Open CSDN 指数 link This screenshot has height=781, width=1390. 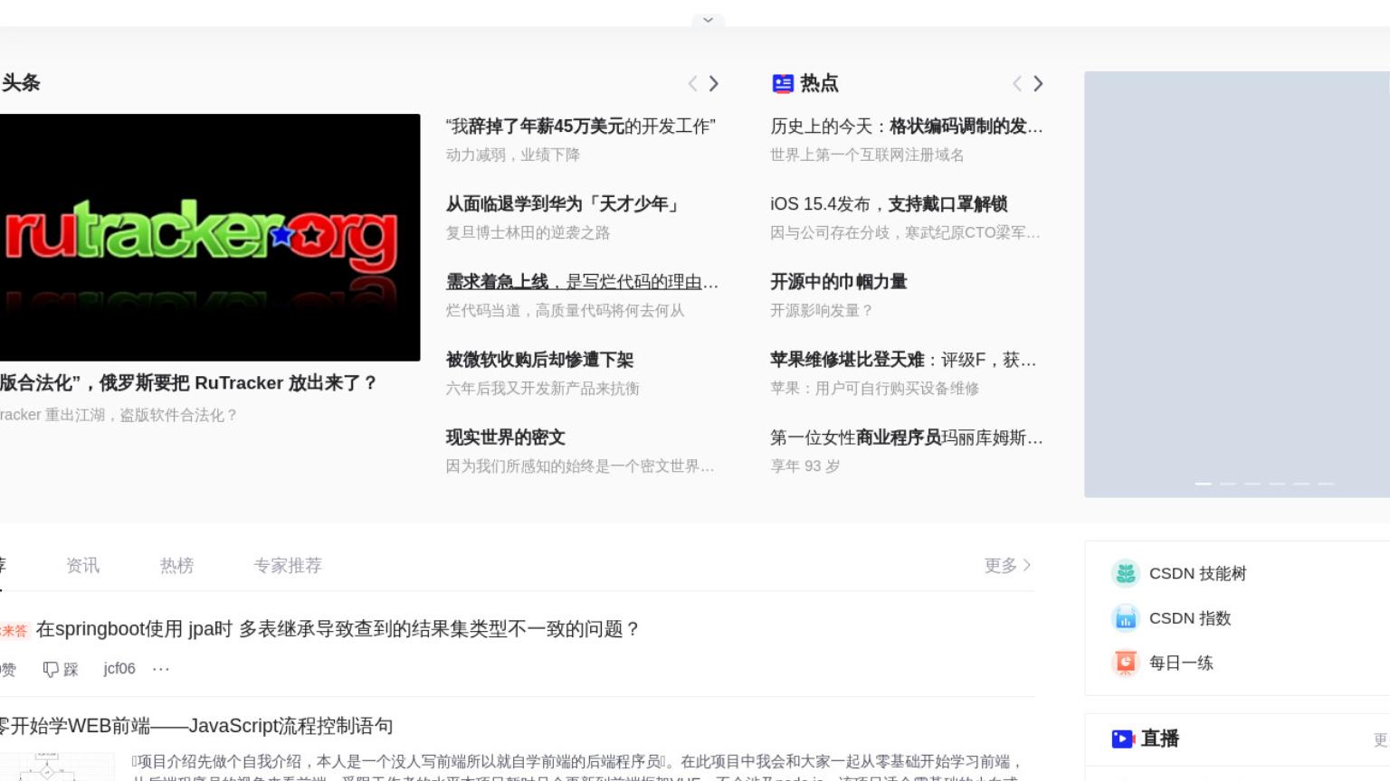pos(1190,618)
